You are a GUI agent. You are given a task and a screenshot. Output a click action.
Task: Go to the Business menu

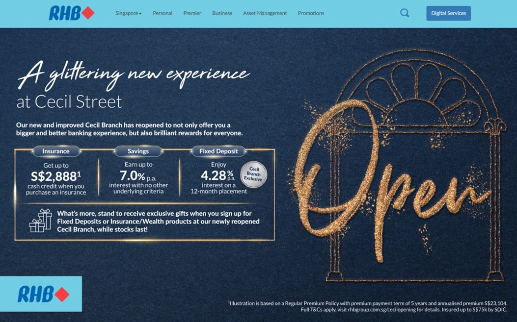(x=222, y=13)
